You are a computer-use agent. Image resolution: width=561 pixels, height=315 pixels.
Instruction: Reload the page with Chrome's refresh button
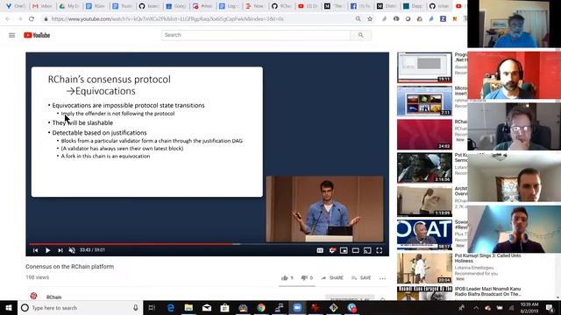[32, 18]
